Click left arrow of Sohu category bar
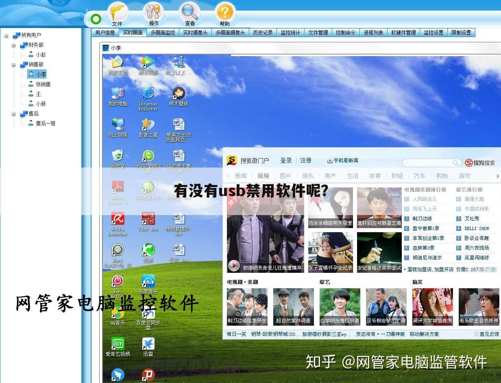 (228, 176)
